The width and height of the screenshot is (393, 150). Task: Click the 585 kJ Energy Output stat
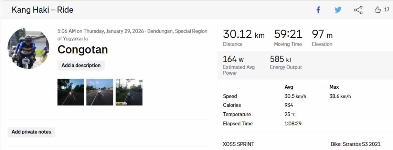pos(286,62)
